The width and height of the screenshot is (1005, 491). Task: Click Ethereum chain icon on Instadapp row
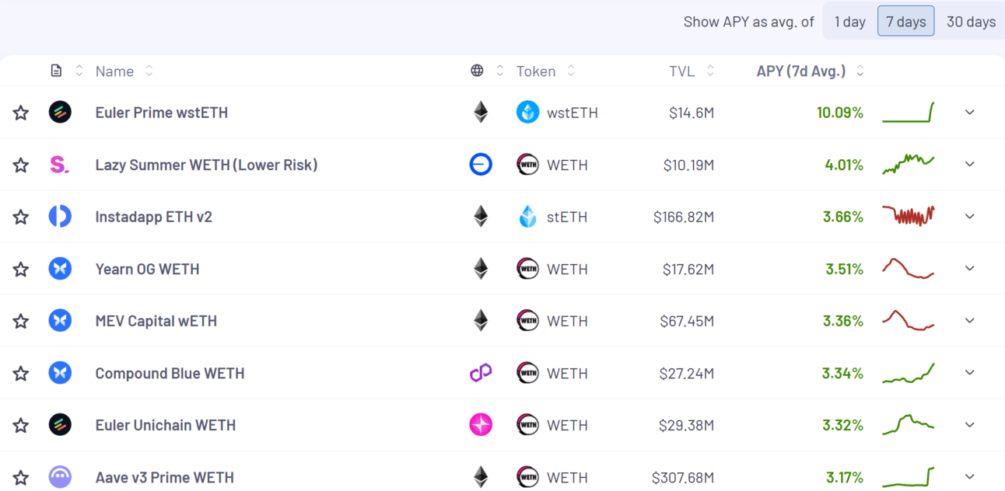tap(481, 216)
